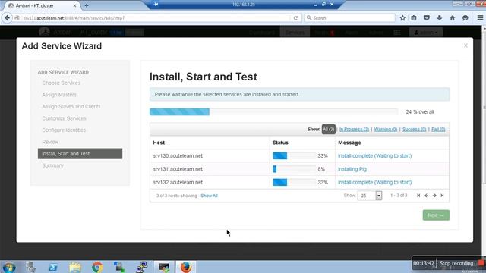This screenshot has width=486, height=273.
Task: Select Assign Masters wizard step
Action: point(59,95)
